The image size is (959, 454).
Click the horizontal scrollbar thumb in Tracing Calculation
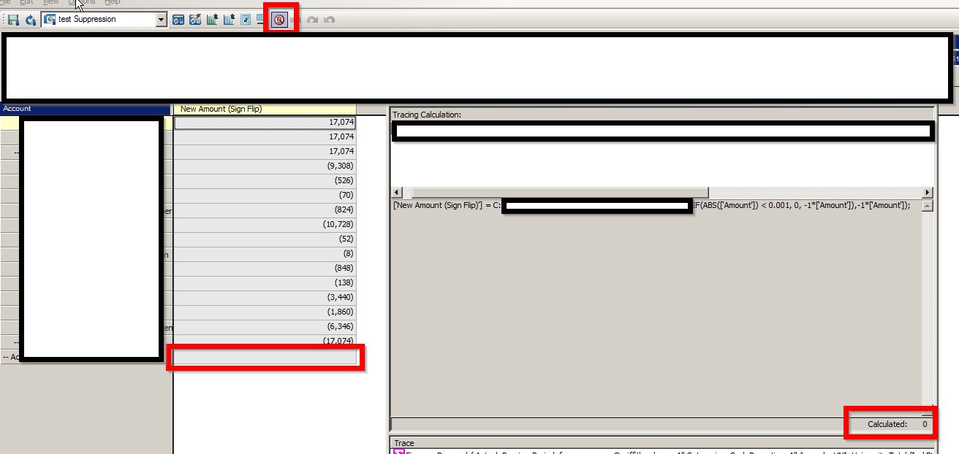[x=558, y=193]
